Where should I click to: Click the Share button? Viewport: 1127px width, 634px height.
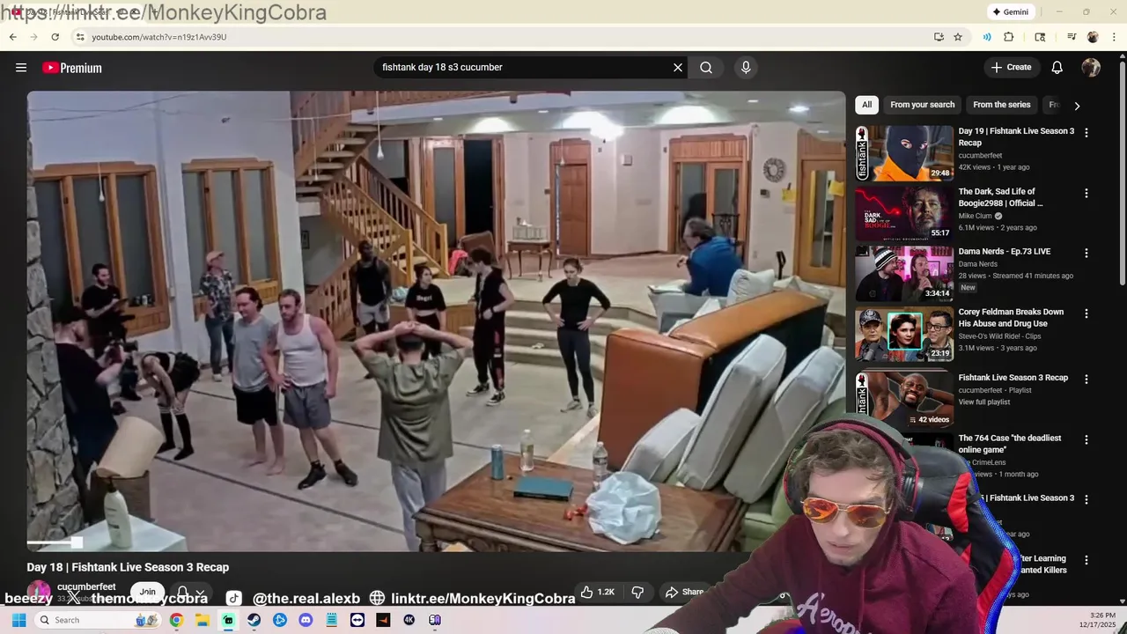pos(684,592)
